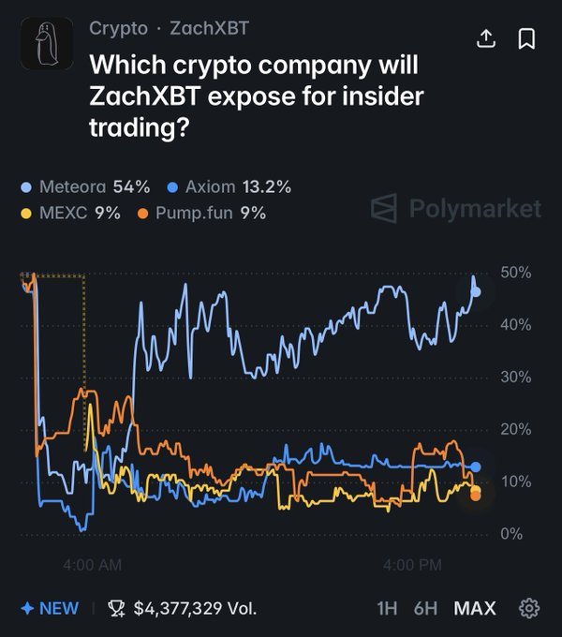Select the 1H time range

click(x=387, y=608)
